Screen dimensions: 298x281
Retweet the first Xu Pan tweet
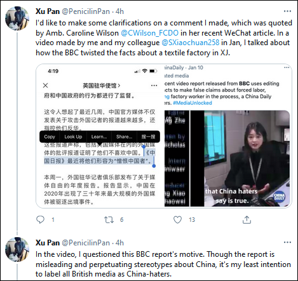pyautogui.click(x=109, y=220)
